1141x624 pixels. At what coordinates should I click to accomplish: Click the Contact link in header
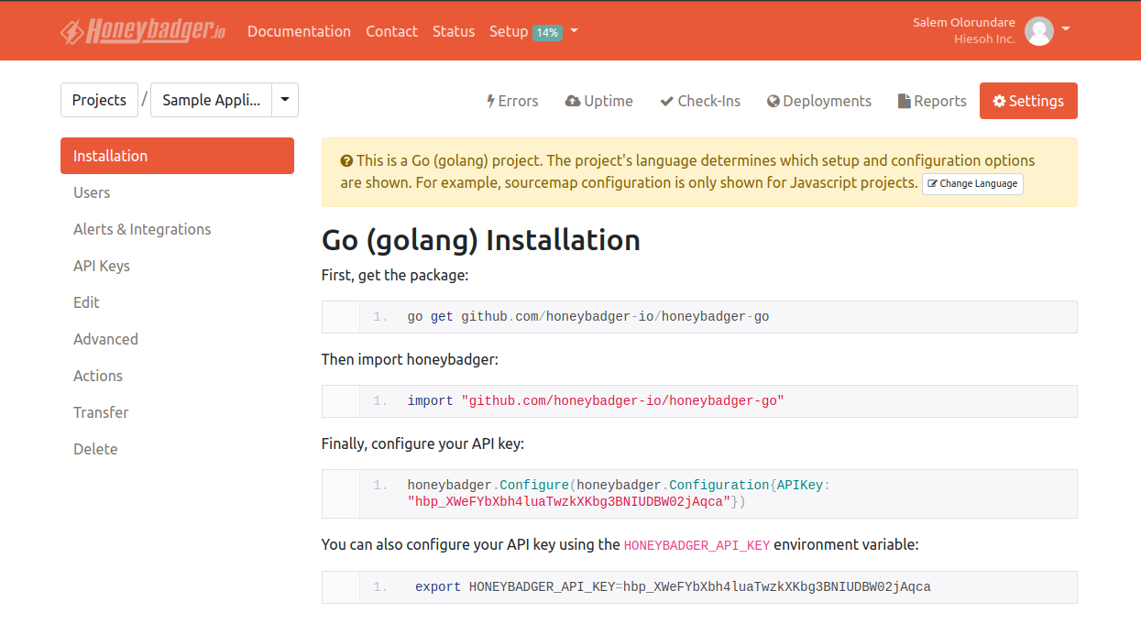click(x=391, y=31)
